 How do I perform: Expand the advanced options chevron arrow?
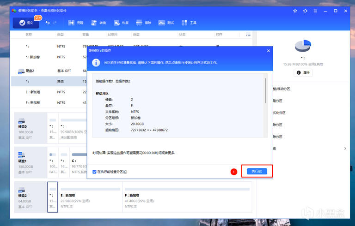pyautogui.click(x=345, y=149)
